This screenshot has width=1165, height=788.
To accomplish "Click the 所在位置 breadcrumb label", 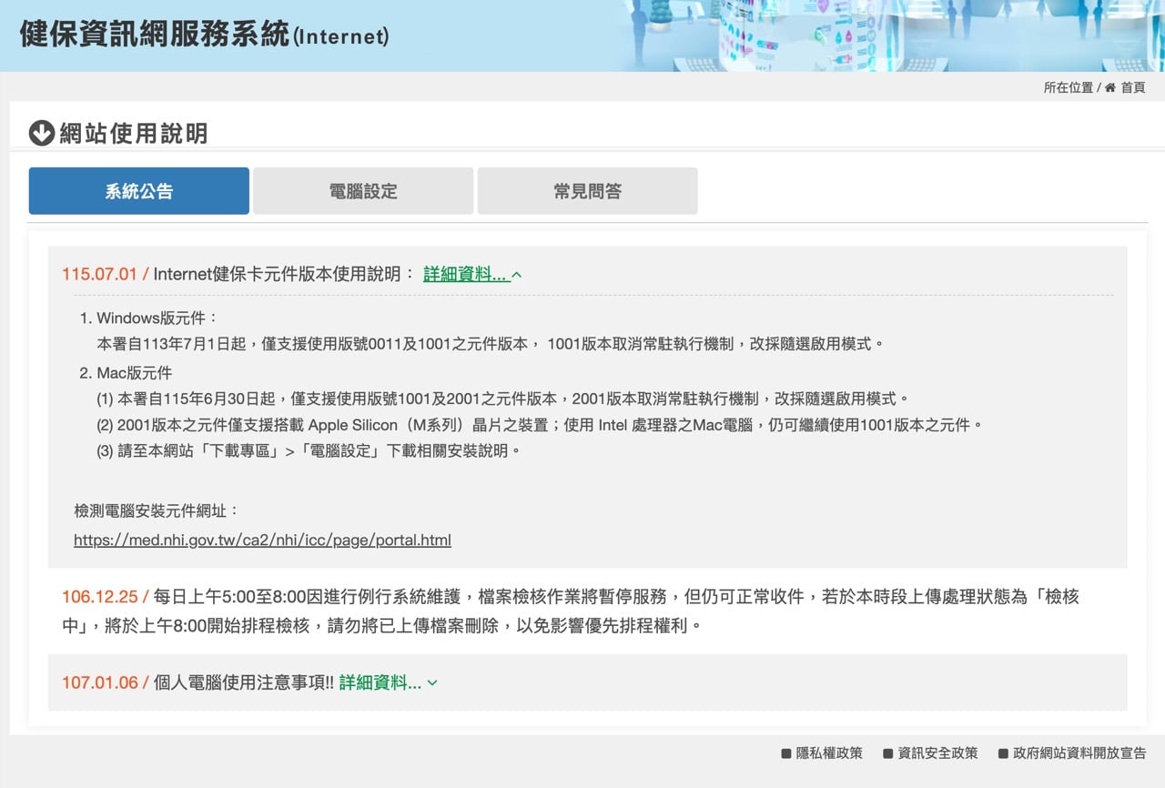I will 1069,88.
